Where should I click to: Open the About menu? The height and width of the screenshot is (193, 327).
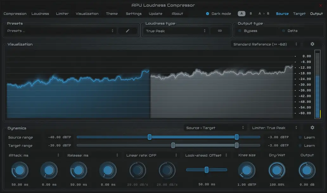click(x=177, y=14)
